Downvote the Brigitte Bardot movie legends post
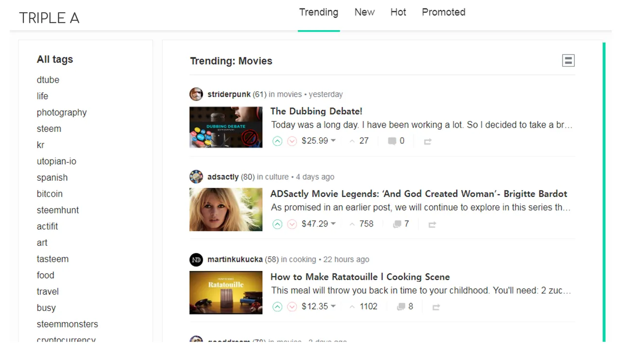The image size is (622, 363). pos(292,224)
